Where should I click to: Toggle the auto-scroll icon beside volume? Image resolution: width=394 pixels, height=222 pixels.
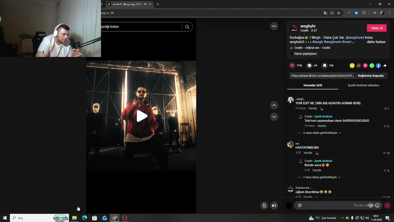(264, 206)
